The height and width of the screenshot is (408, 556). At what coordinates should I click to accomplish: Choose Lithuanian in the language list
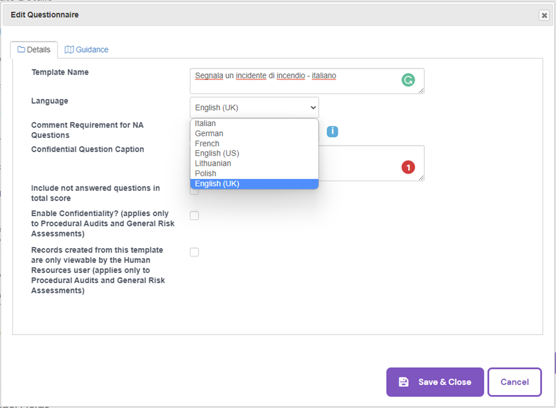coord(213,163)
